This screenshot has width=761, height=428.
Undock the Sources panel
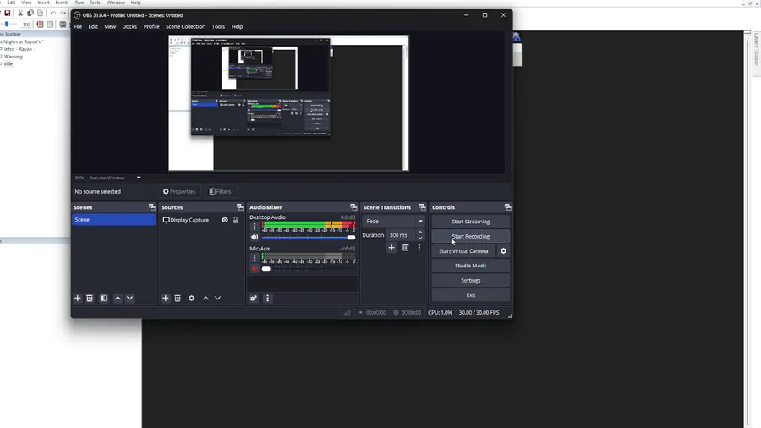(240, 207)
